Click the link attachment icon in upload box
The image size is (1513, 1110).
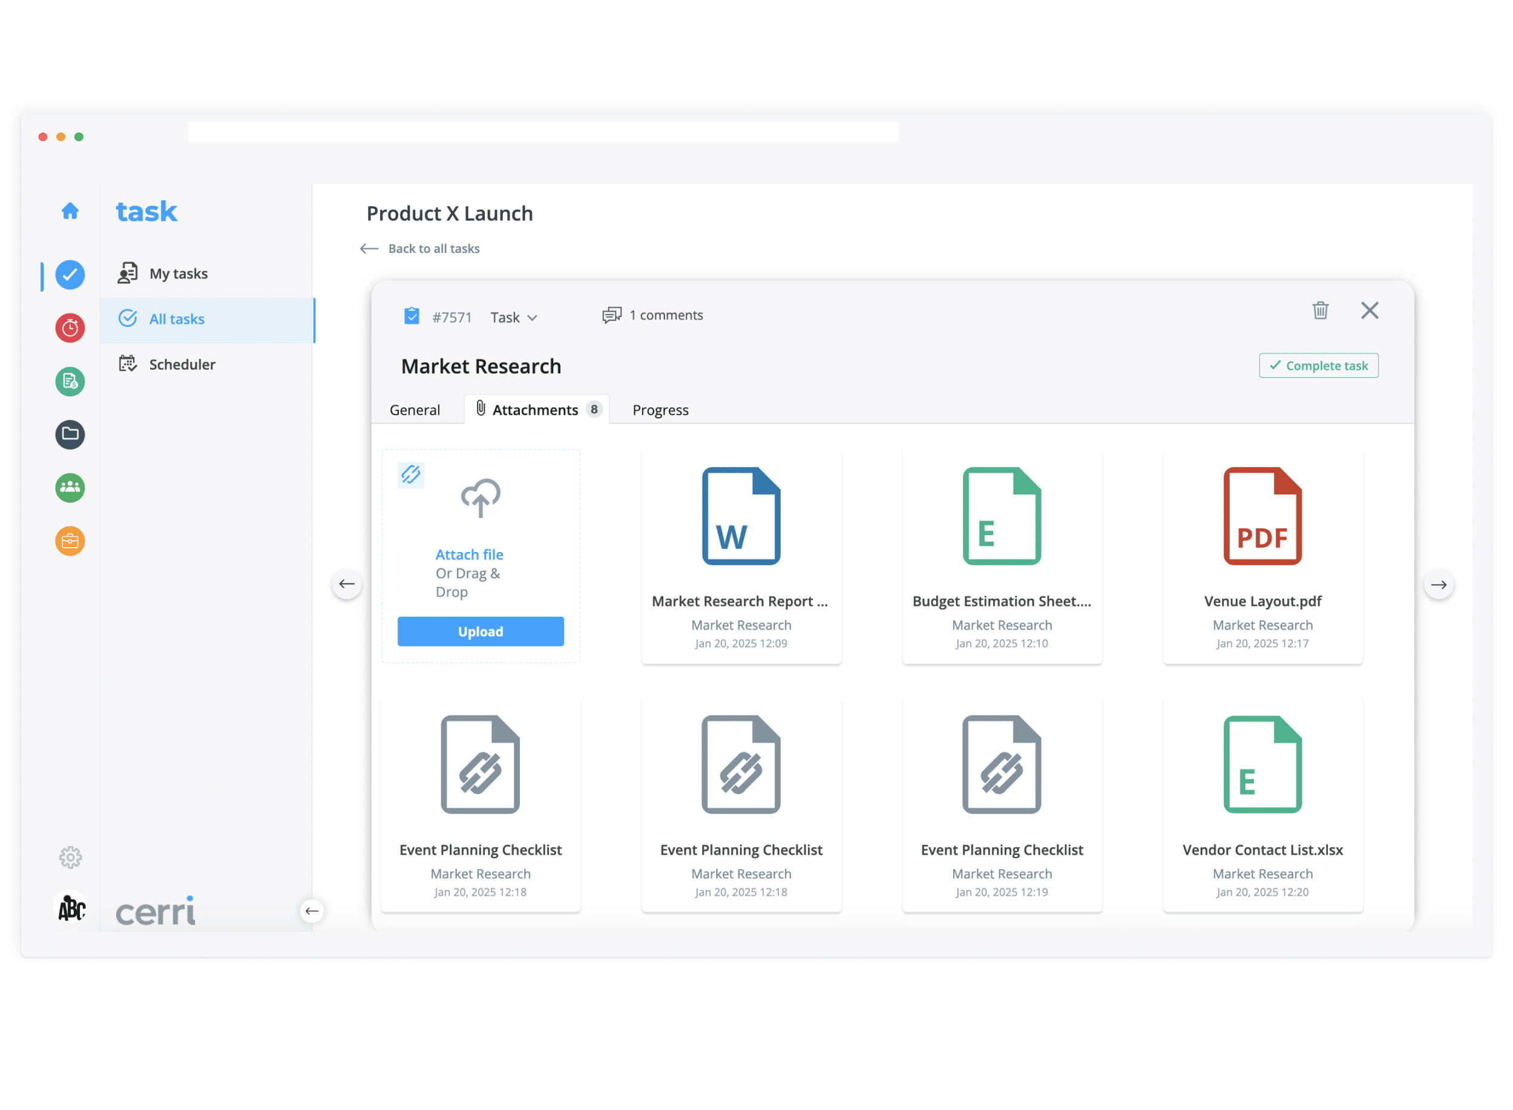[410, 475]
